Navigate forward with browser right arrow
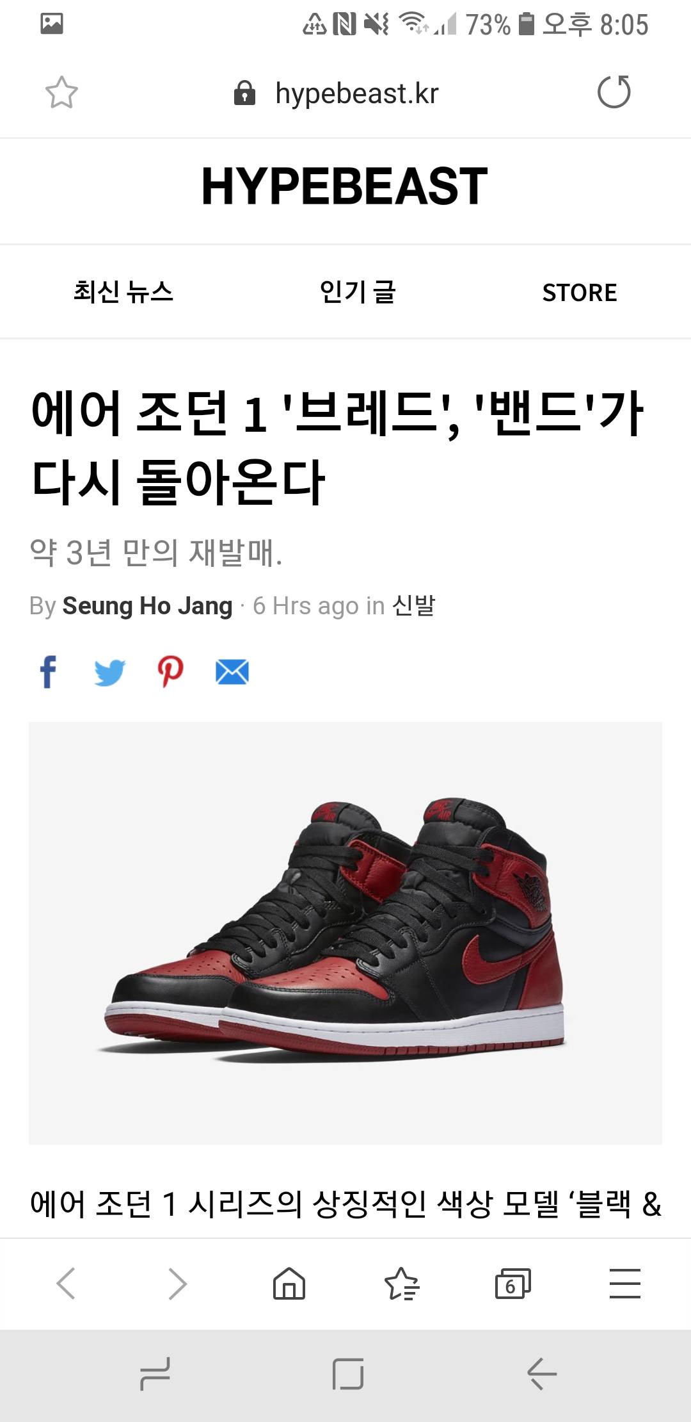 177,1283
